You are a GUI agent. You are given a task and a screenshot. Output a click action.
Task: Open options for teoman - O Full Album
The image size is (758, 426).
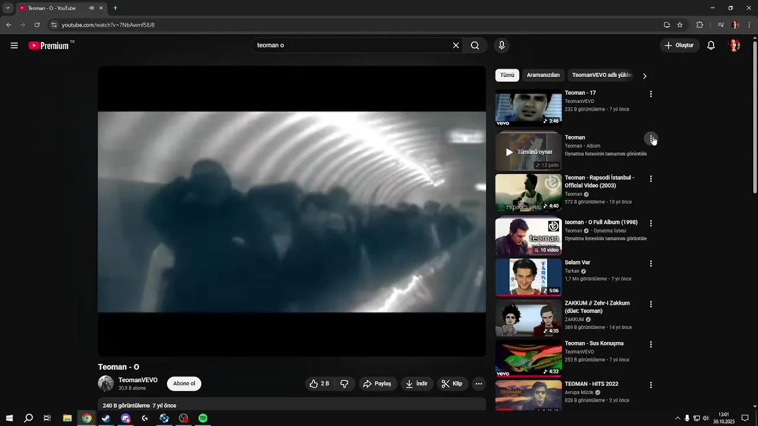click(x=651, y=224)
